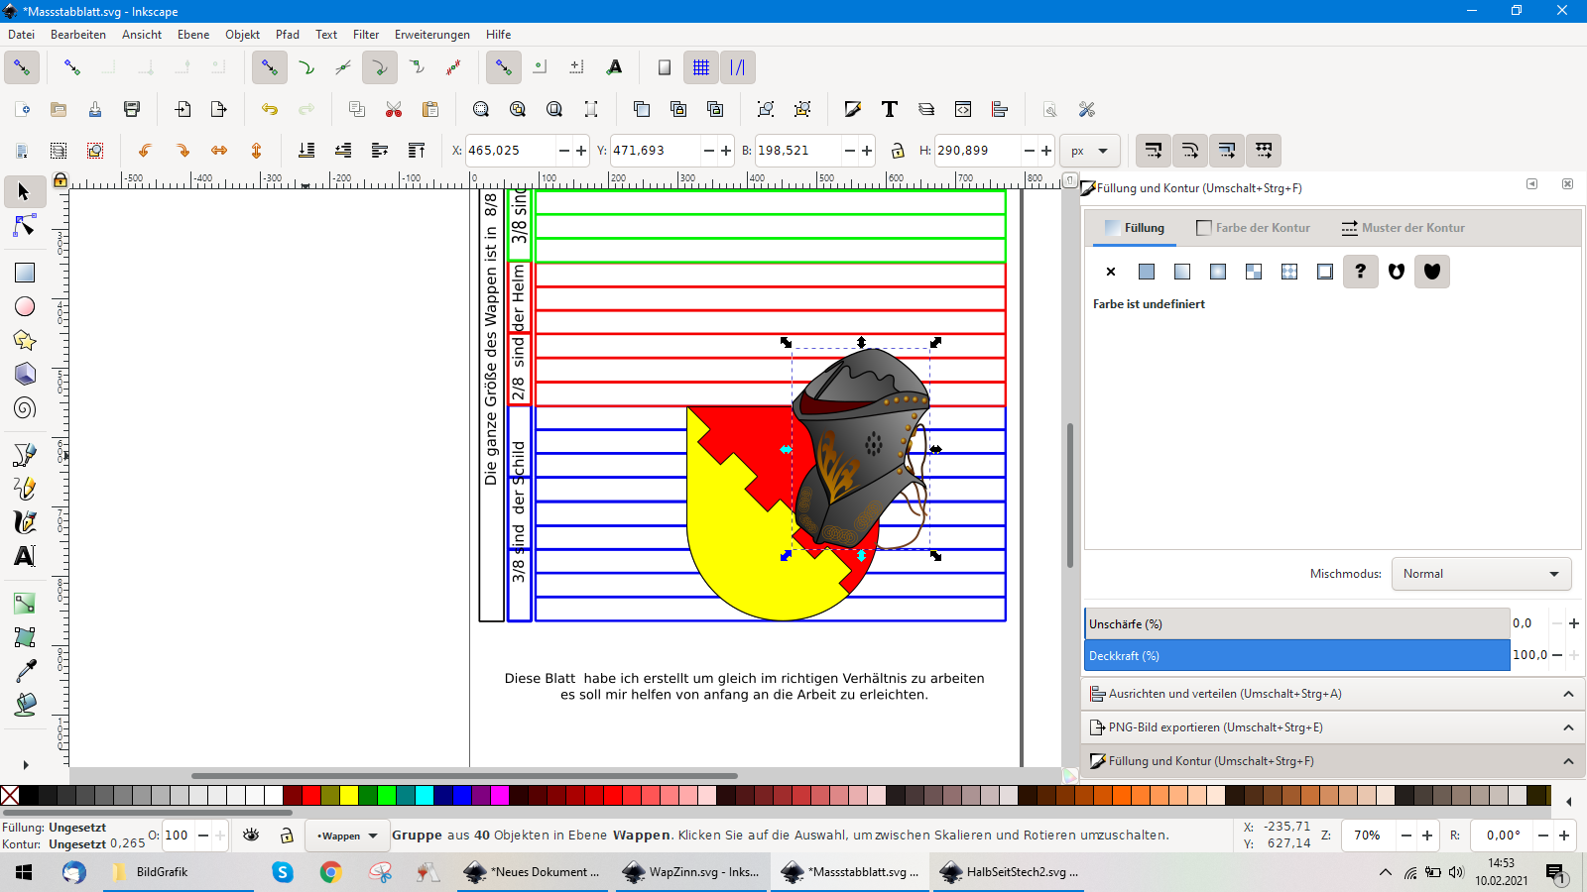Switch to Farbe der Kontur tab
Viewport: 1587px width, 892px height.
tap(1254, 228)
